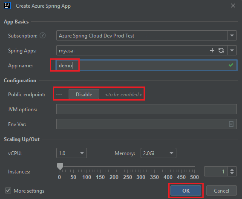242x199 pixels.
Task: Decrease the Instances count with down arrow
Action: coord(232,173)
